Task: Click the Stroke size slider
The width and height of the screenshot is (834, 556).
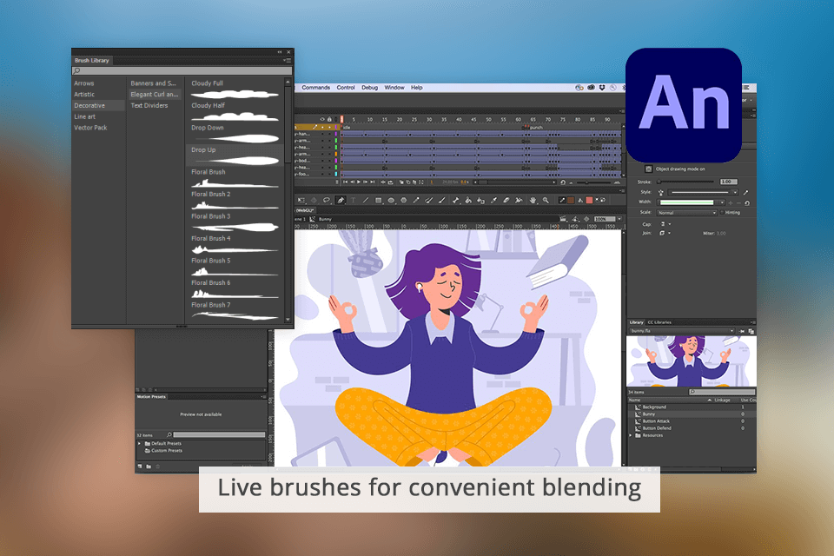Action: (x=686, y=182)
